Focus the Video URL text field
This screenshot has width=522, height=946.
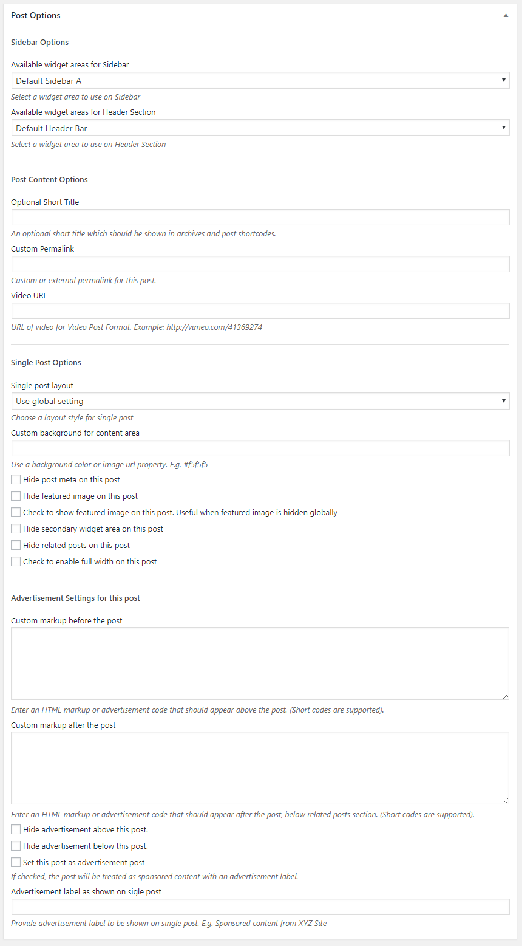[260, 311]
